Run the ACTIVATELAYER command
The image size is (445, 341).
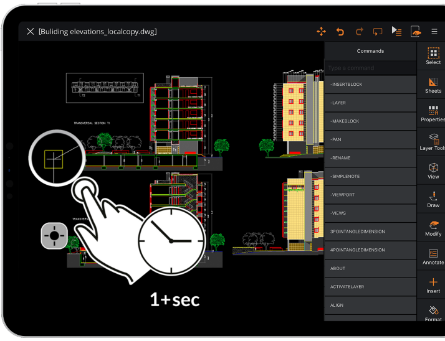click(x=370, y=287)
